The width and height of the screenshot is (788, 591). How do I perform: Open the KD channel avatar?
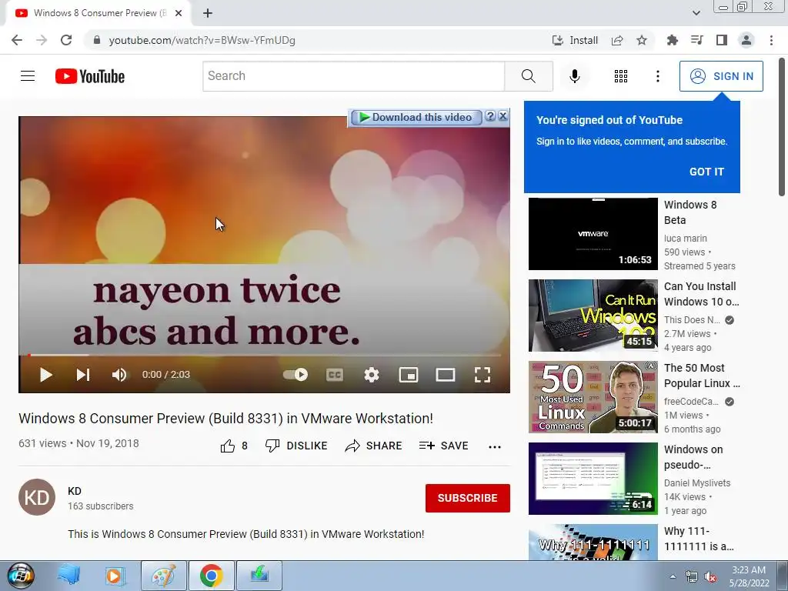[x=37, y=497]
